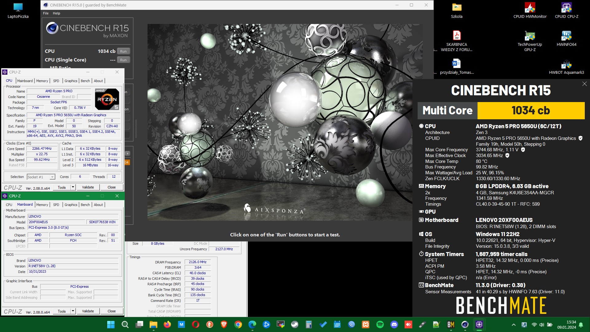Switch to Cinebench taskbar icon
590x332 pixels.
(465, 325)
